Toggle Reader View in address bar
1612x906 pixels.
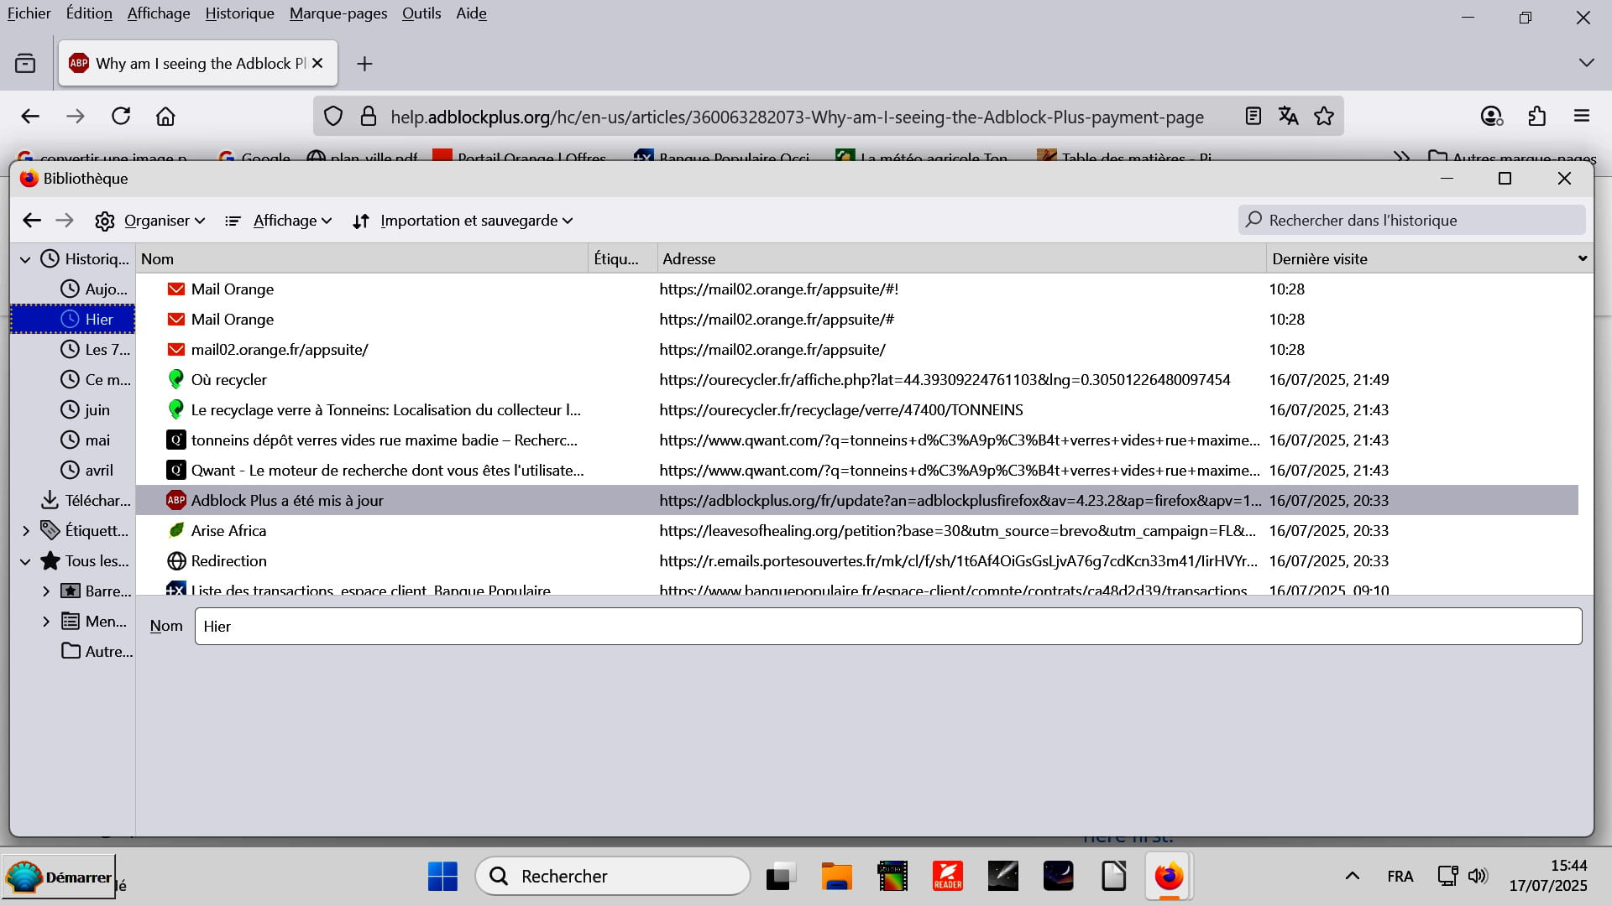1253,117
